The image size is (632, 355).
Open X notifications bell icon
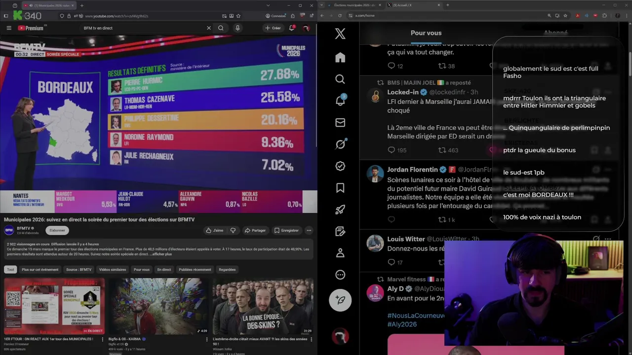pyautogui.click(x=340, y=101)
